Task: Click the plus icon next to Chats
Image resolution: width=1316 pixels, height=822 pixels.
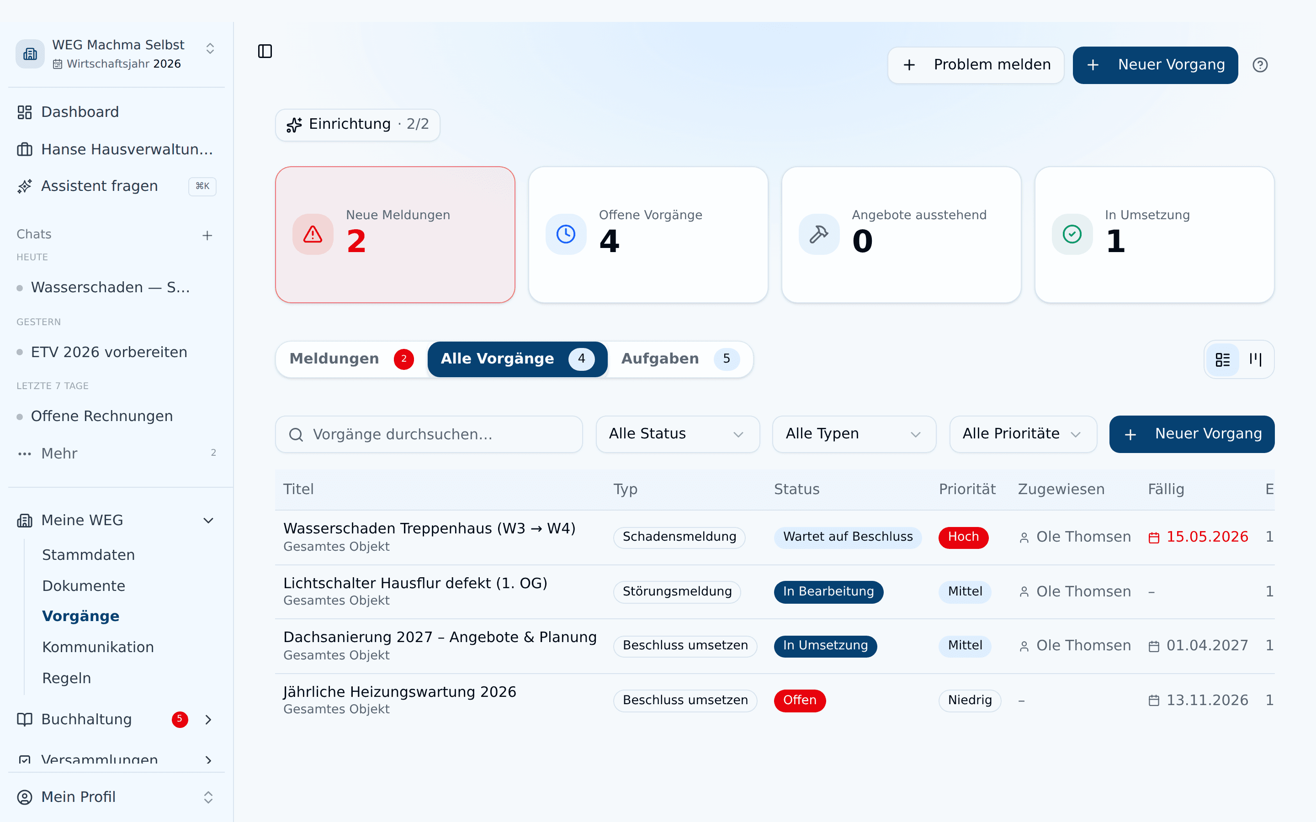Action: click(x=207, y=235)
